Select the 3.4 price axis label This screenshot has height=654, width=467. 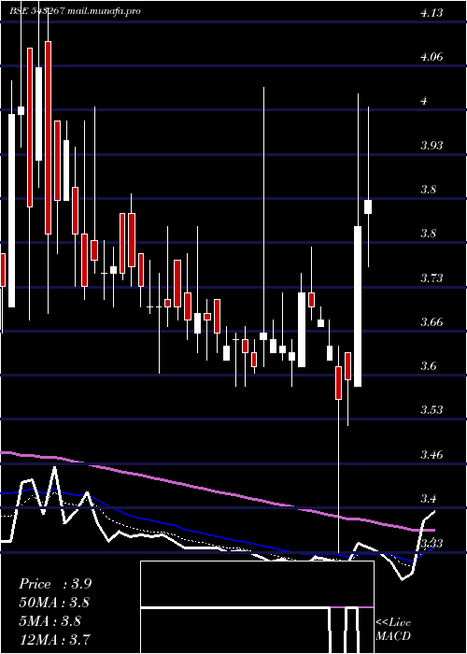[x=428, y=498]
